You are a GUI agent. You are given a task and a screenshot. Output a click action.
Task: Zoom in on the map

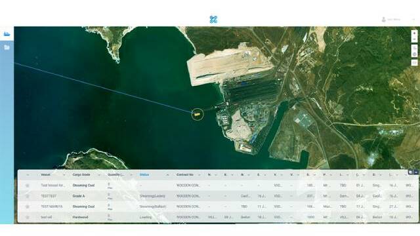click(x=414, y=33)
